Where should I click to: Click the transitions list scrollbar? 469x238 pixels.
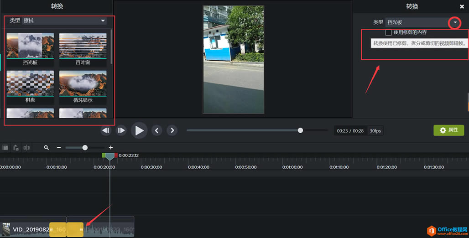[112, 47]
